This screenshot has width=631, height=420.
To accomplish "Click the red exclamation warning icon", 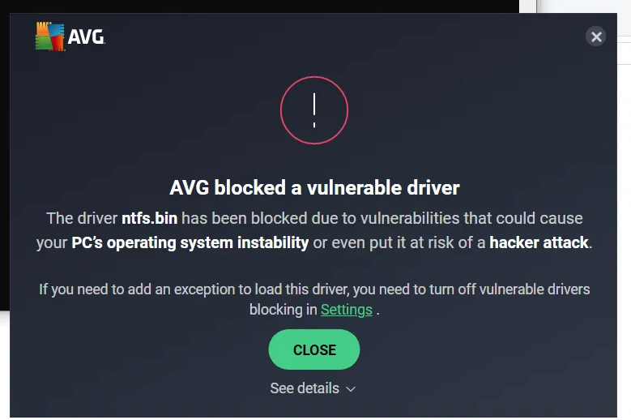I will [314, 110].
